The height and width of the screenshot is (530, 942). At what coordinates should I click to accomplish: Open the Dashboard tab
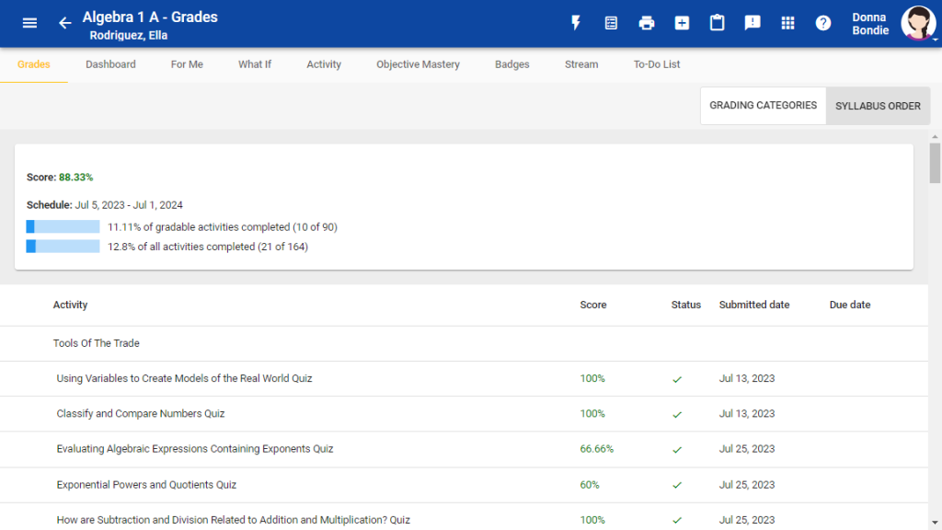coord(110,64)
